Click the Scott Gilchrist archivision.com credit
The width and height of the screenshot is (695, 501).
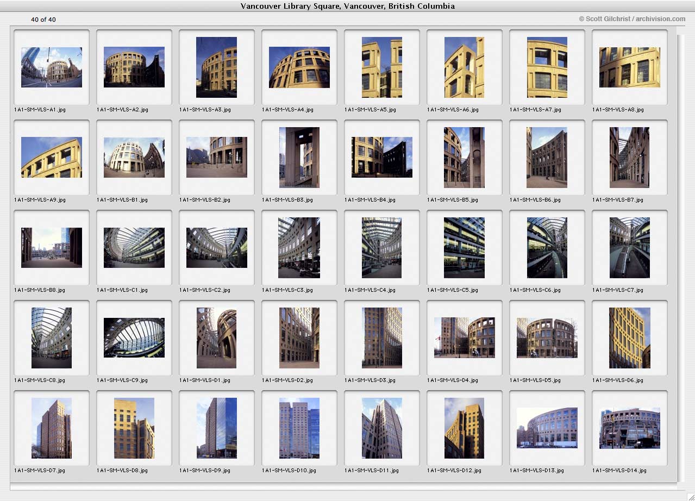[x=632, y=19]
